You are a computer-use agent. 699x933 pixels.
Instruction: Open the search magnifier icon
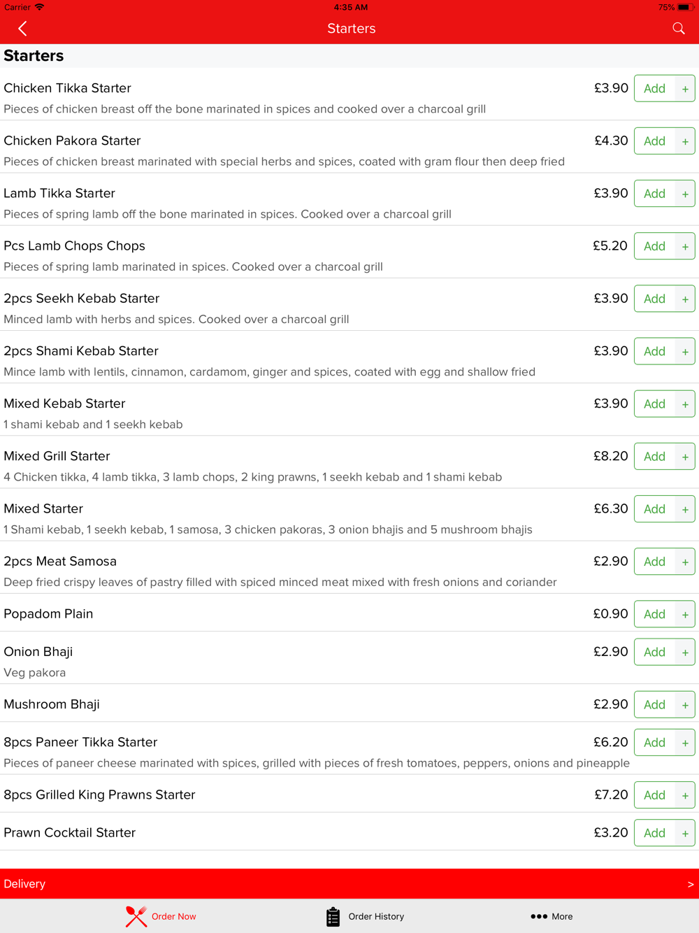[x=679, y=28]
